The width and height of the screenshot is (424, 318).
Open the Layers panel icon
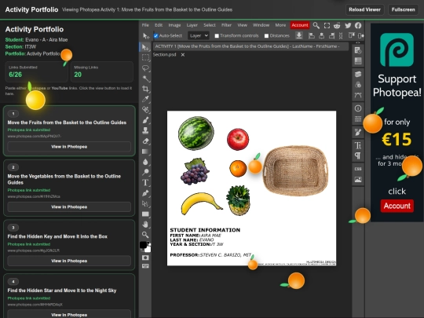(358, 74)
